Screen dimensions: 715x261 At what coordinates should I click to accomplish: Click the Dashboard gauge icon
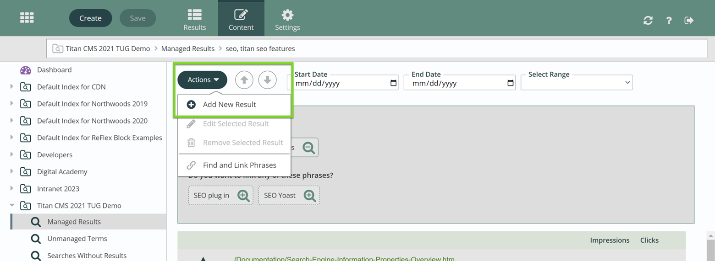26,70
